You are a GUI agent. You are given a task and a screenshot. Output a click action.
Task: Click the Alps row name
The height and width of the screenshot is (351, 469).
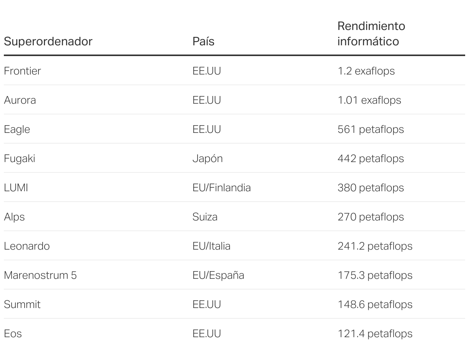(x=14, y=217)
